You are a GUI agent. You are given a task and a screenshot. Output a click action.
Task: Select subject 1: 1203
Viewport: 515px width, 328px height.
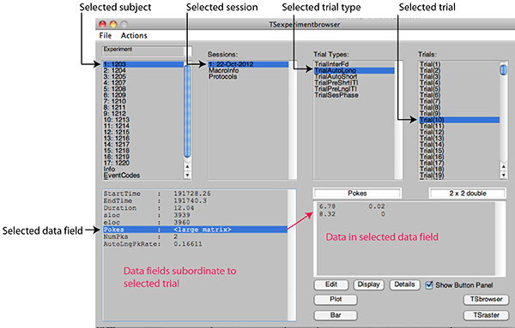pos(143,64)
